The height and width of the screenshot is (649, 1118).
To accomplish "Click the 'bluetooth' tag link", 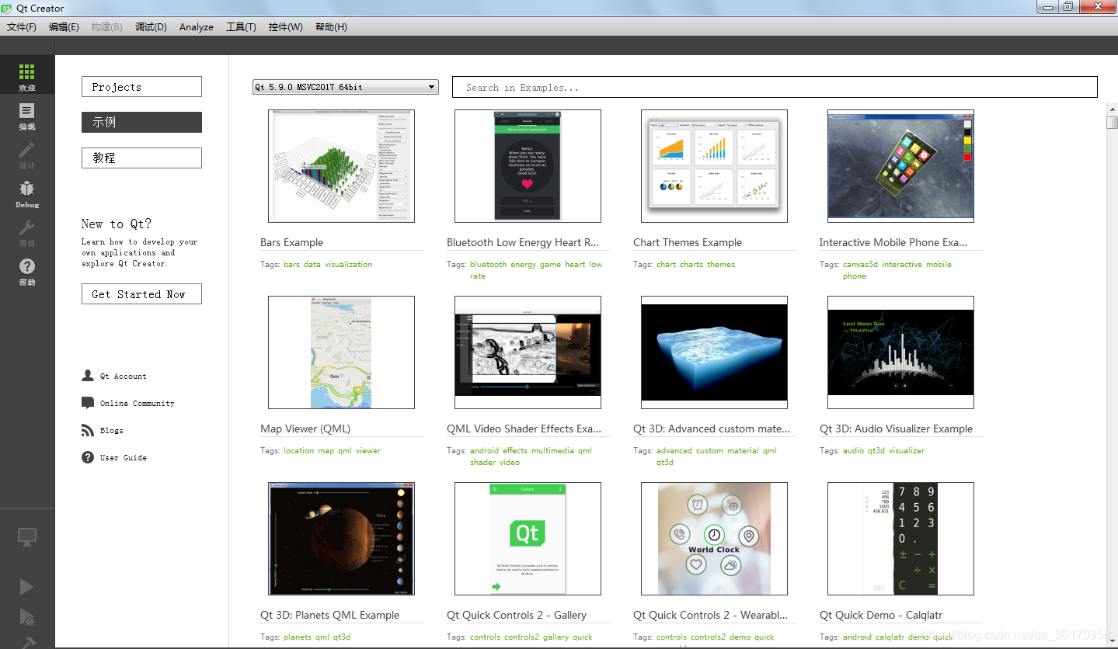I will point(488,264).
